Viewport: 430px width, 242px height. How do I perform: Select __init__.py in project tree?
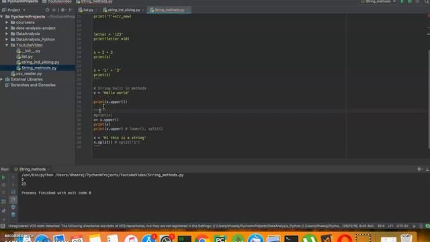point(28,51)
